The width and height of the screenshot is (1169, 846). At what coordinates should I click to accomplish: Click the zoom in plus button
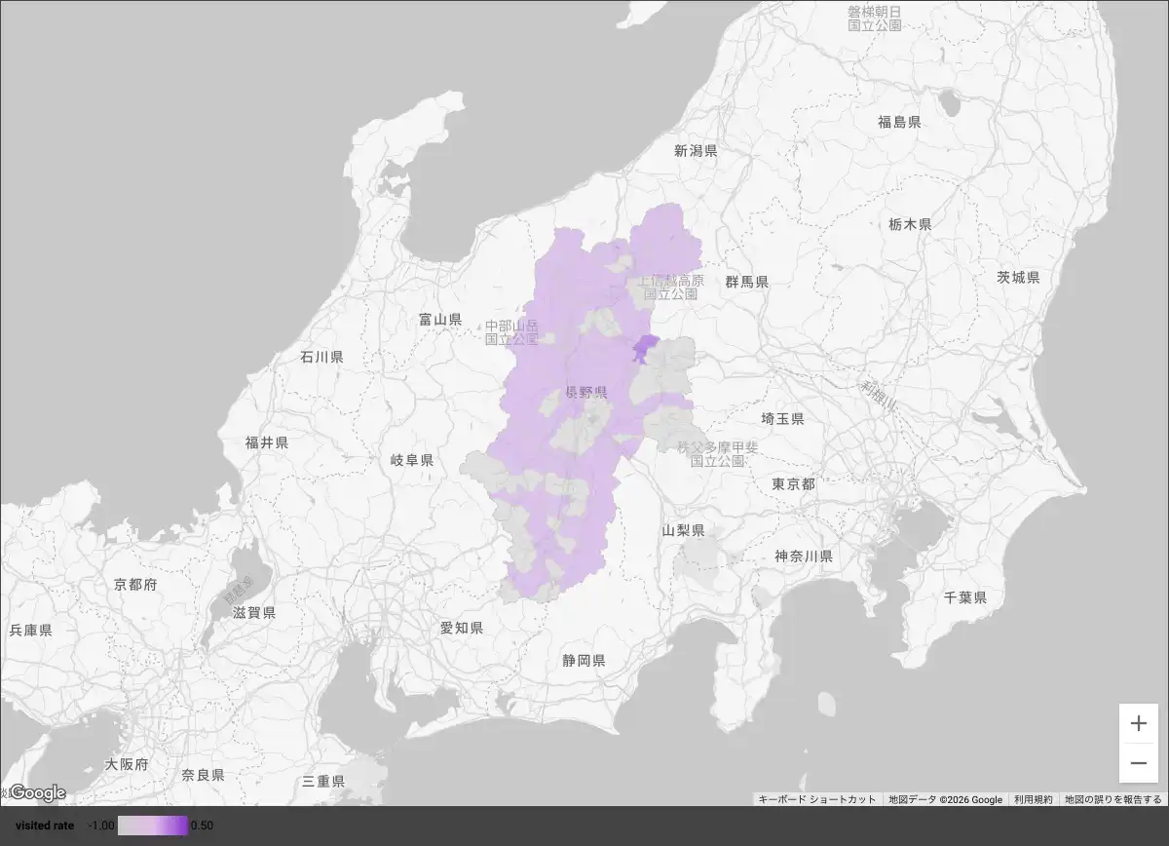click(x=1139, y=723)
